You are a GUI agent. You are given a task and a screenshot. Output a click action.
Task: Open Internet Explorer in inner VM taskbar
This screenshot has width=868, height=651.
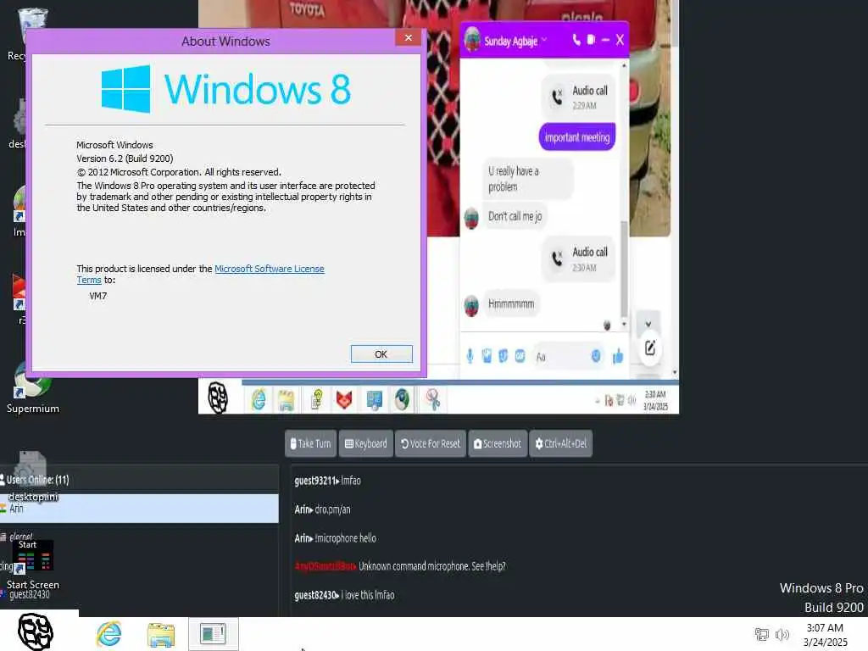click(259, 399)
